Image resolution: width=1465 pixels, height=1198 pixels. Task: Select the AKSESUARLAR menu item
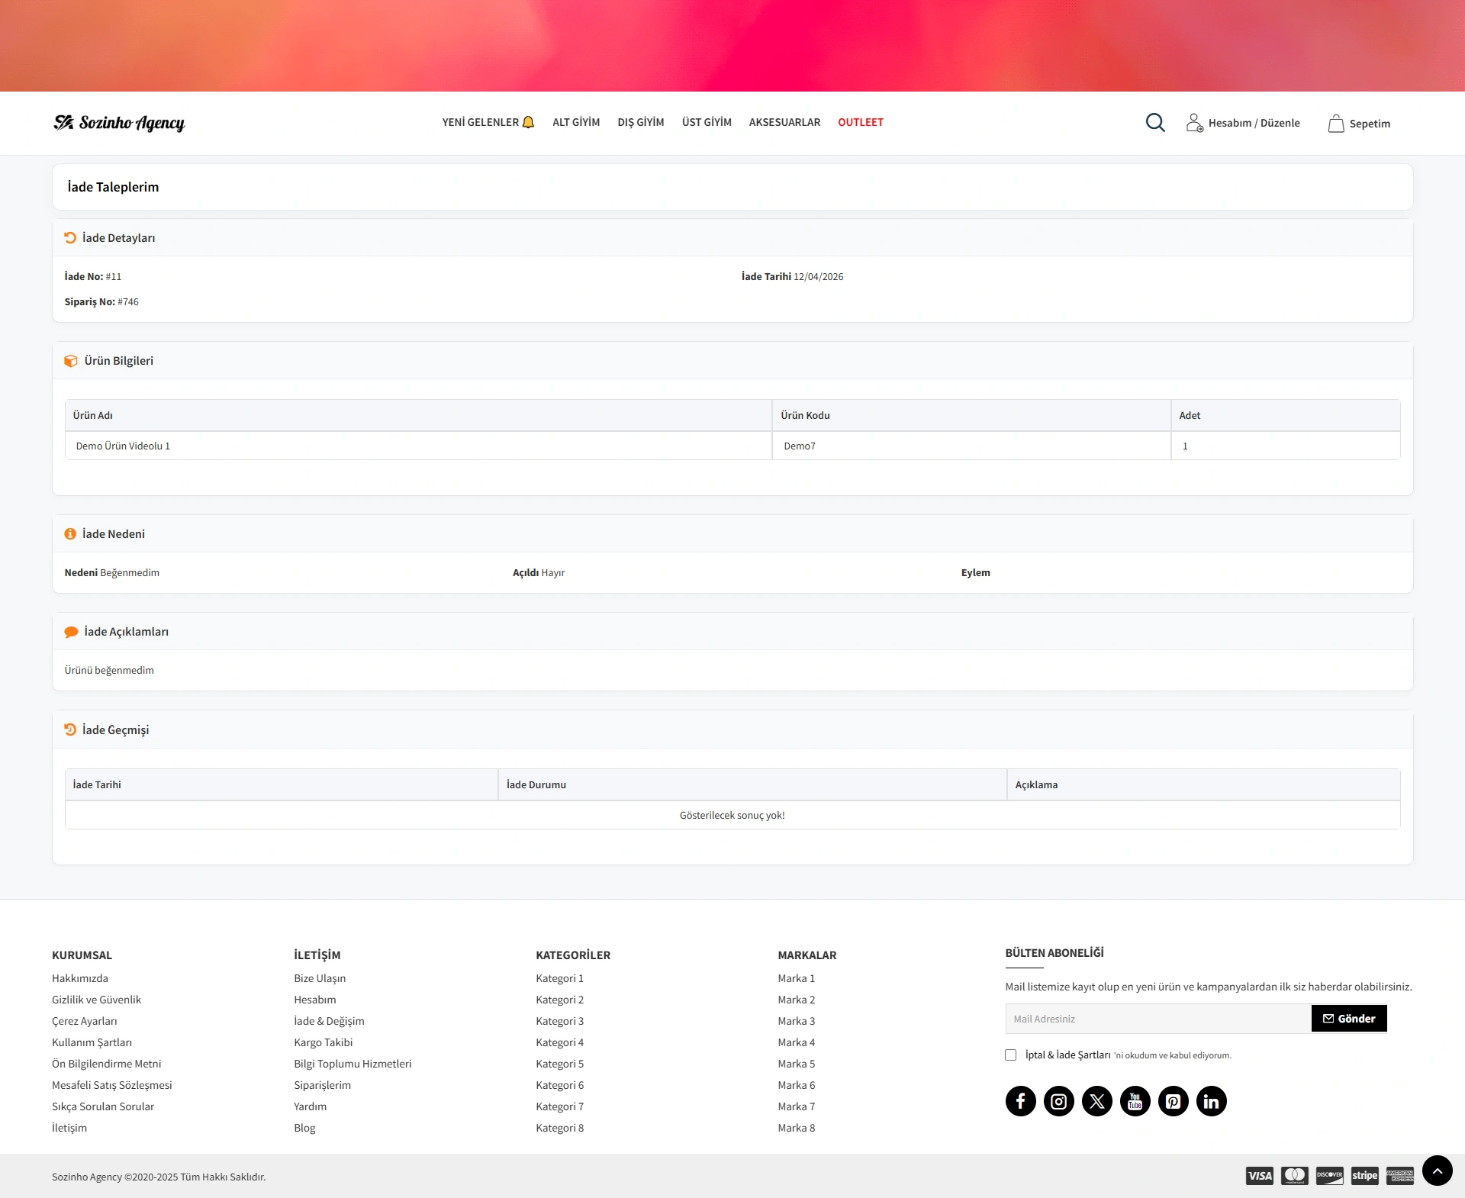tap(784, 122)
